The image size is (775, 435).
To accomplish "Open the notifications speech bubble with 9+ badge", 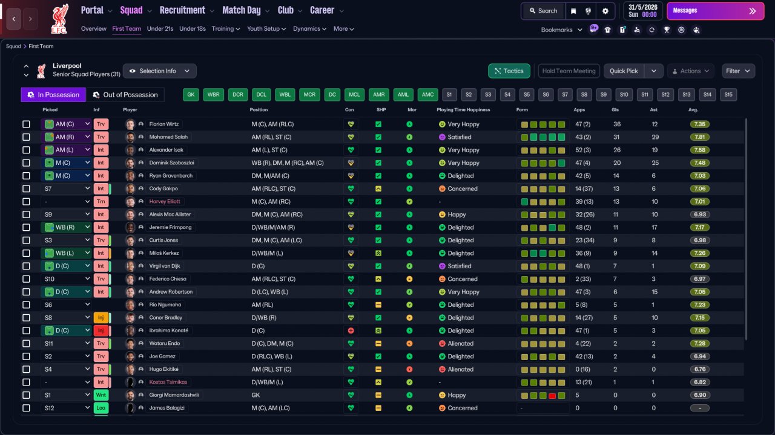I will [593, 29].
